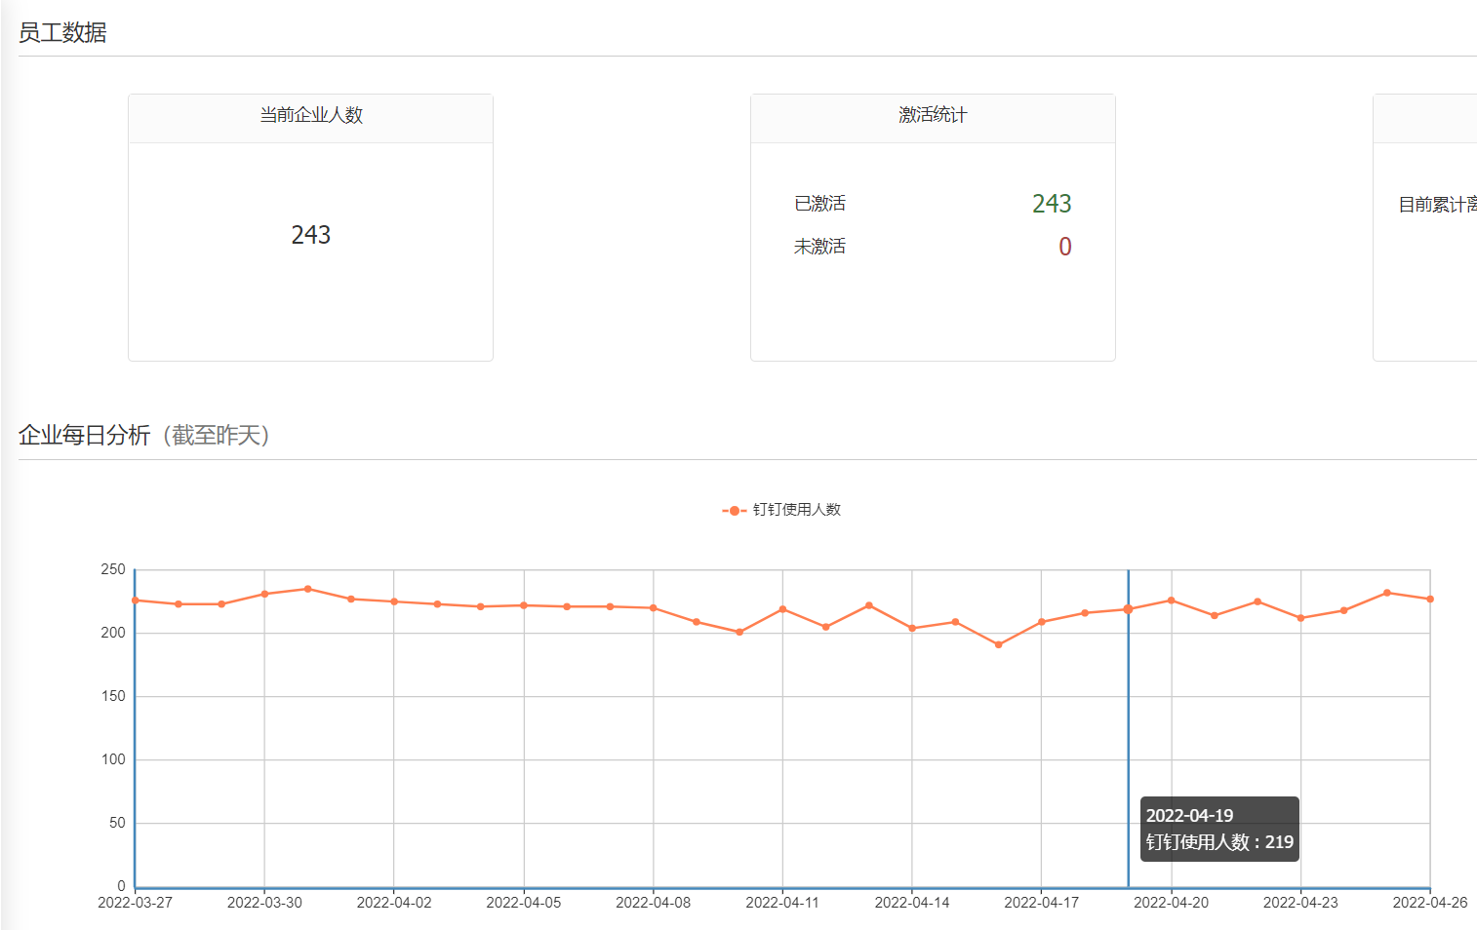
Task: Click the green 已激活 count 243
Action: click(1051, 204)
